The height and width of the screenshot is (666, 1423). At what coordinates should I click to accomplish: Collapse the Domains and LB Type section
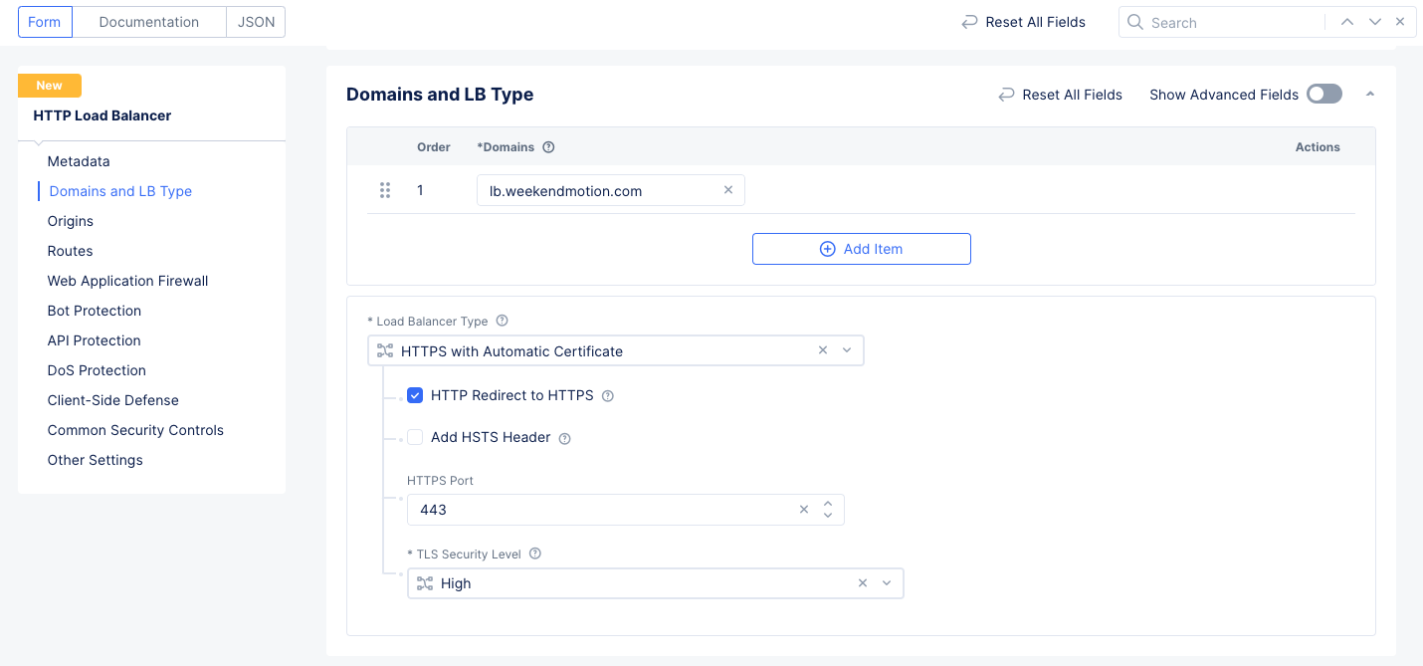pos(1370,95)
